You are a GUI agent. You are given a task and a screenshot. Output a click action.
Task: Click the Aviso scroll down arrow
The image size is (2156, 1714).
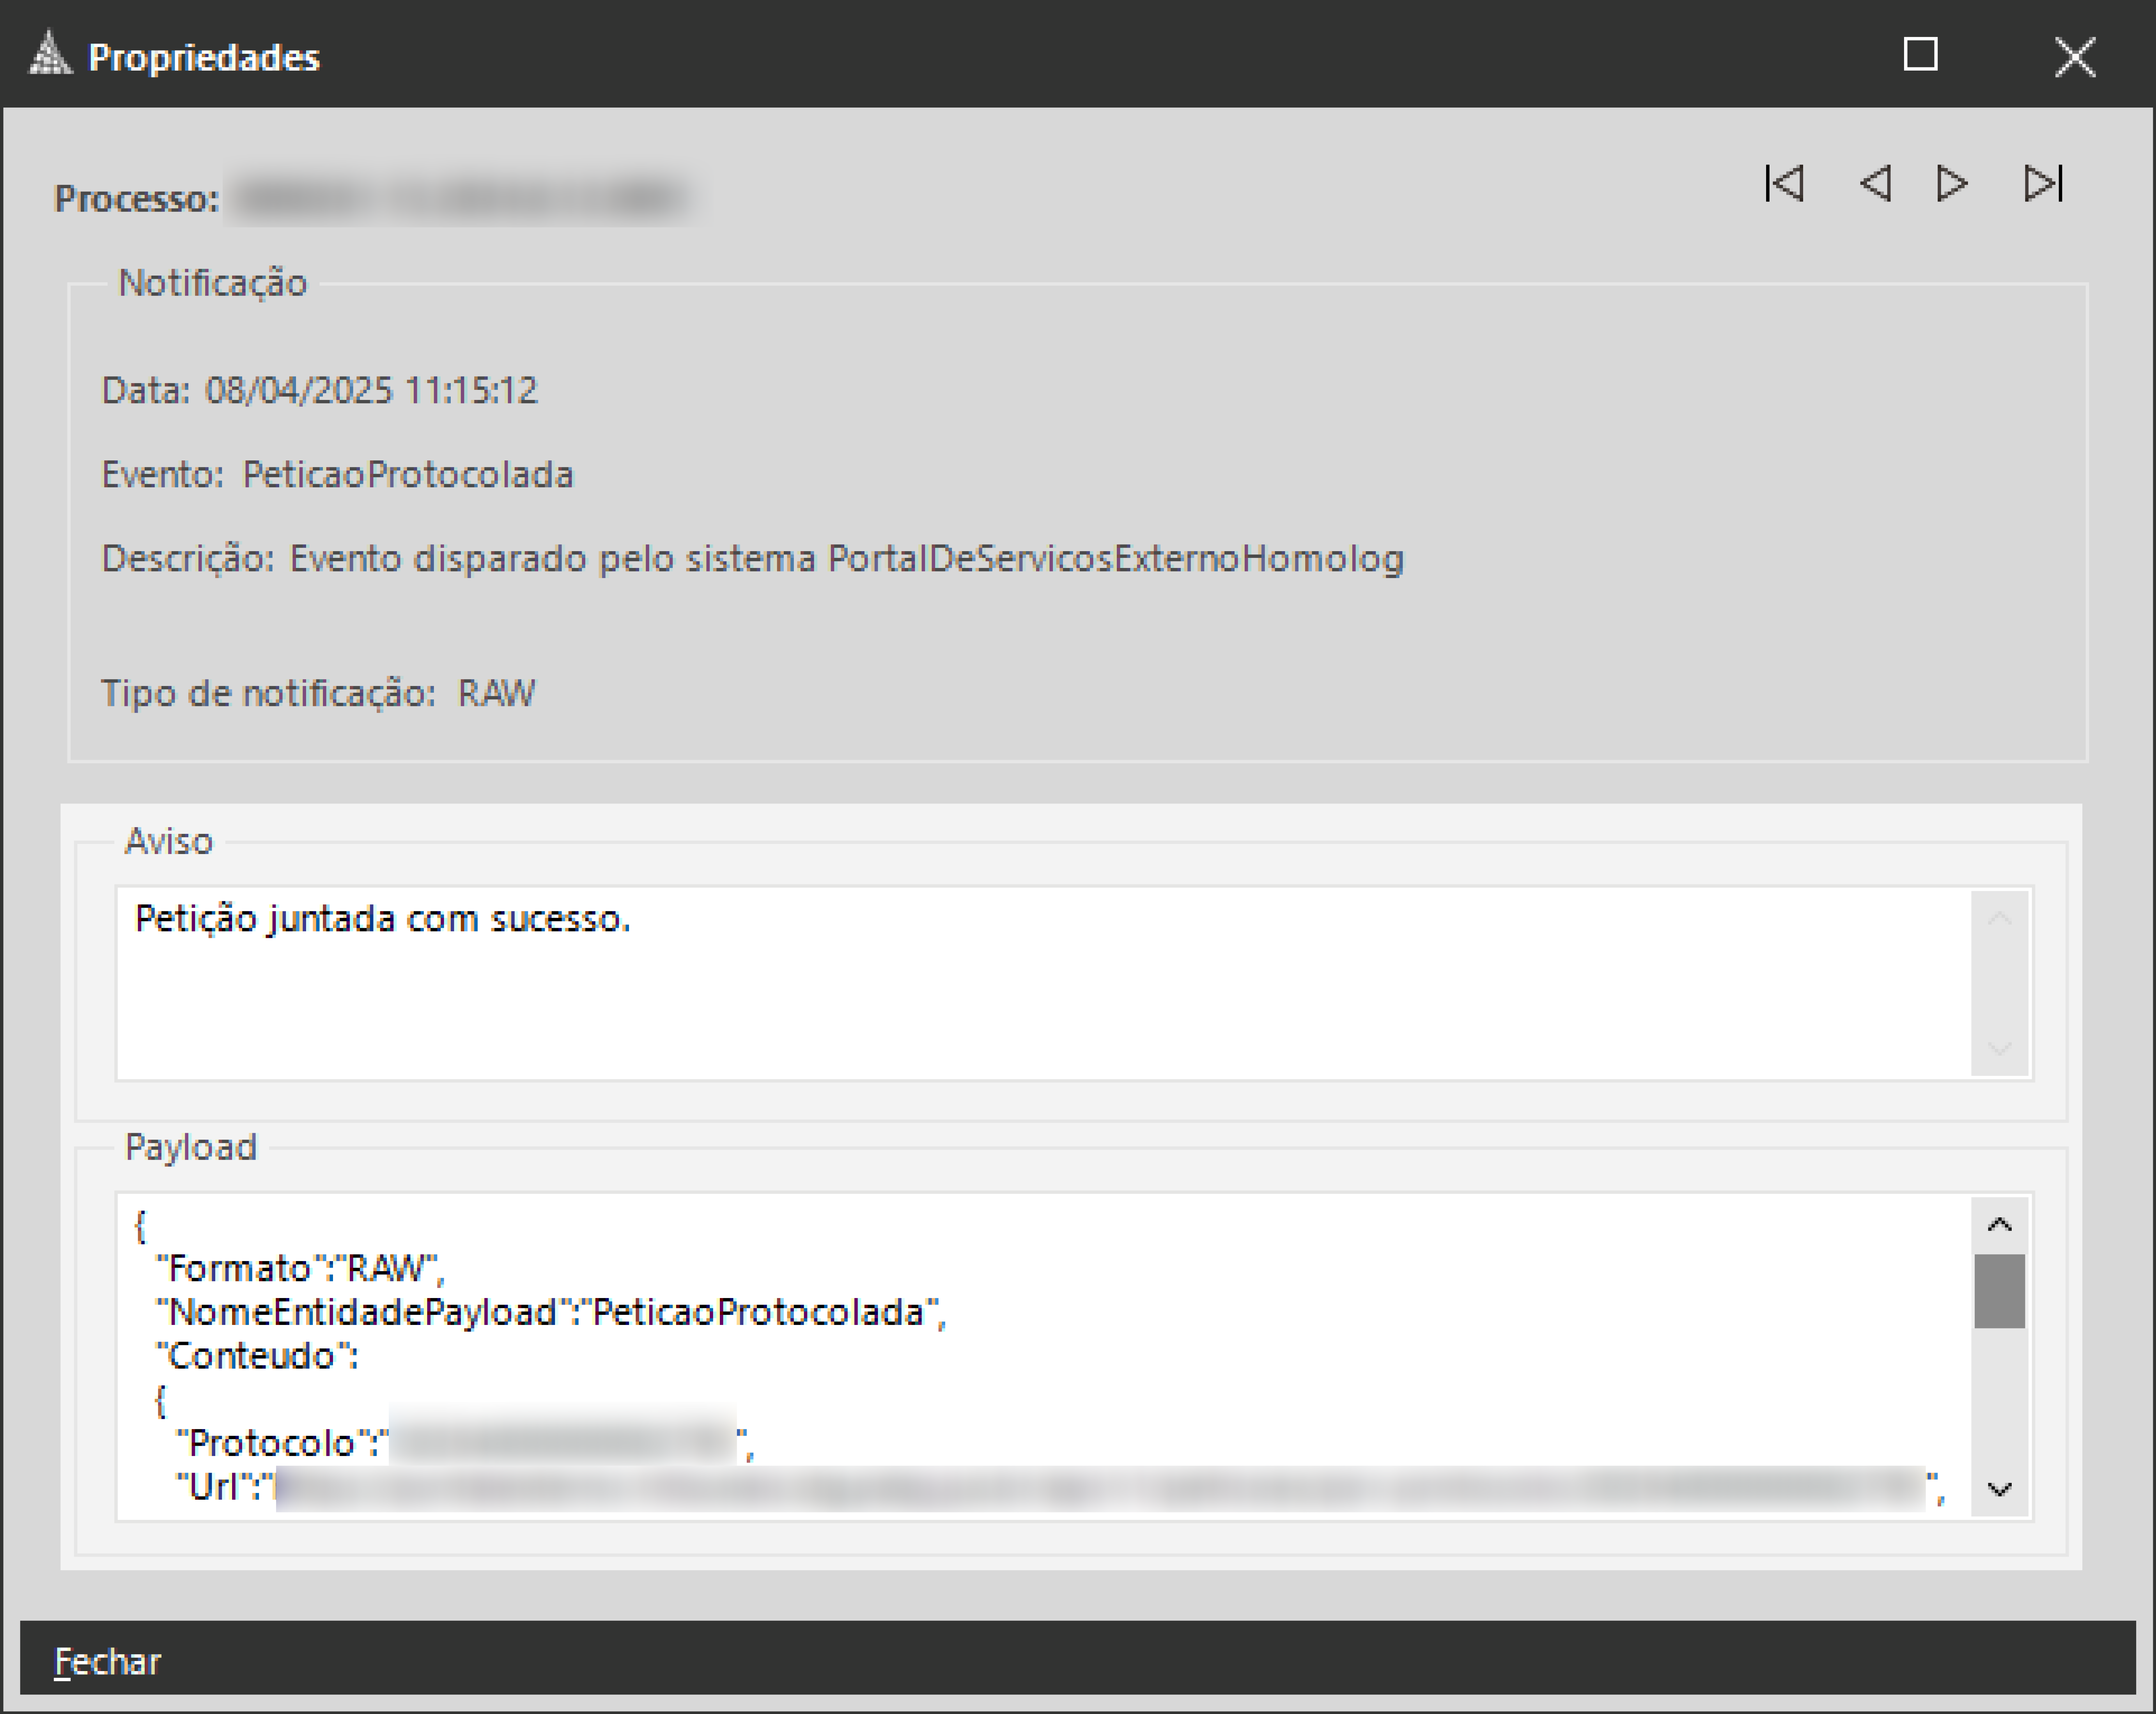pos(1999,1048)
